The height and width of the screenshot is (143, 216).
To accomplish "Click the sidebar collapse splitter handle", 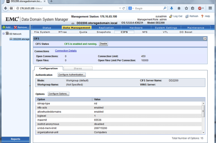I will (30, 86).
